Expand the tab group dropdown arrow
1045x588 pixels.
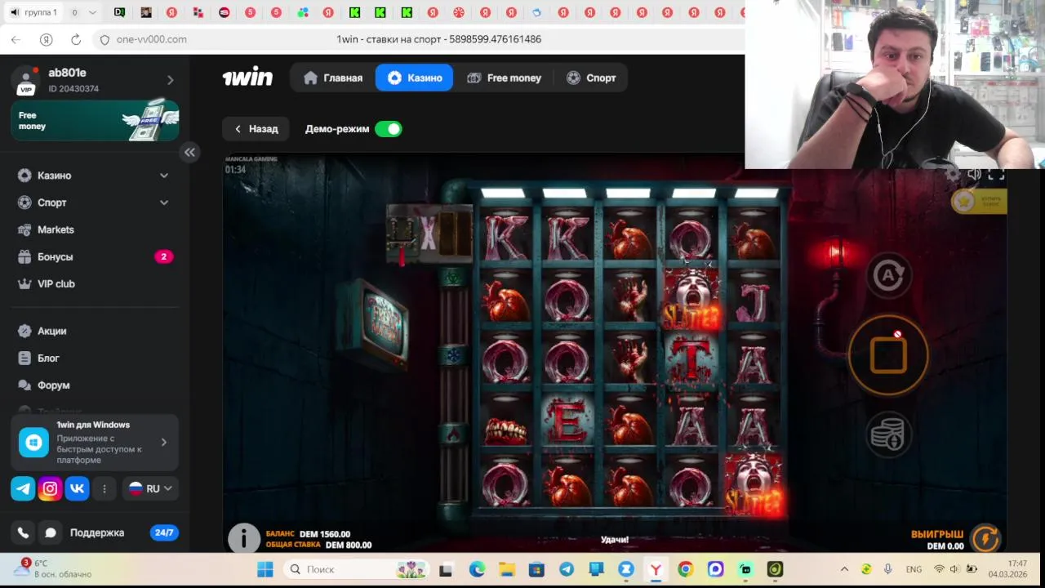point(92,12)
